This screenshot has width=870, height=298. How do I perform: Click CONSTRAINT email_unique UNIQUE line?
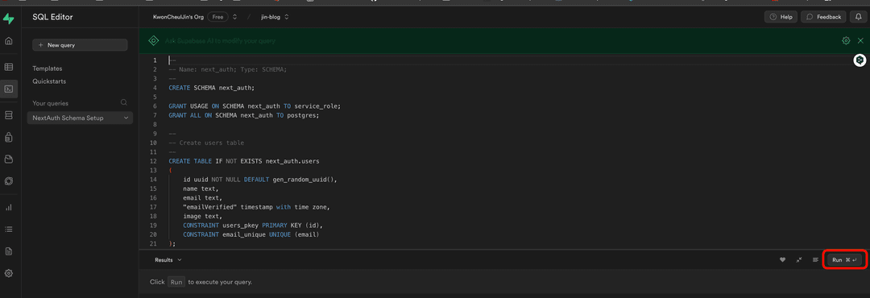click(x=251, y=234)
